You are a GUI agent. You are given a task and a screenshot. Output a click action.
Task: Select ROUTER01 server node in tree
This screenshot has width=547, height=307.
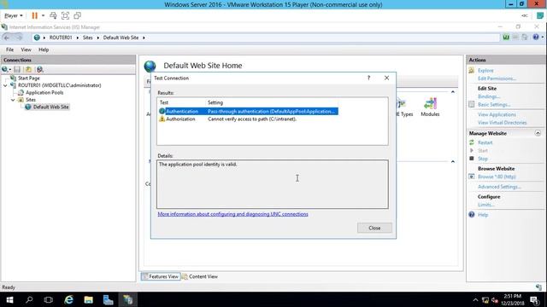coord(59,85)
